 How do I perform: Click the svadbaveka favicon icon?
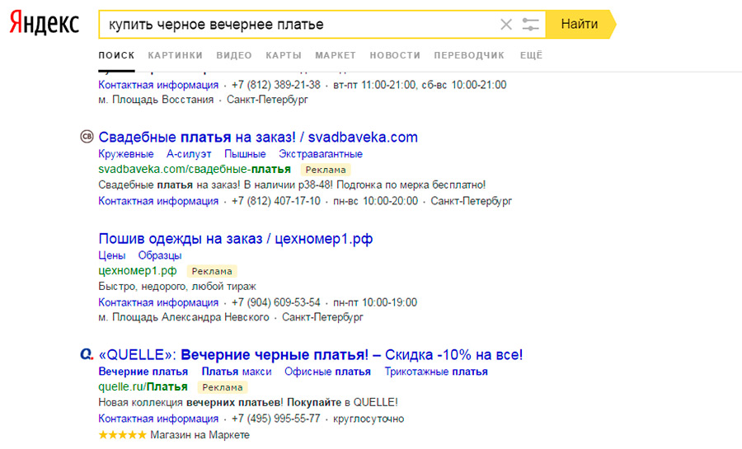(87, 137)
